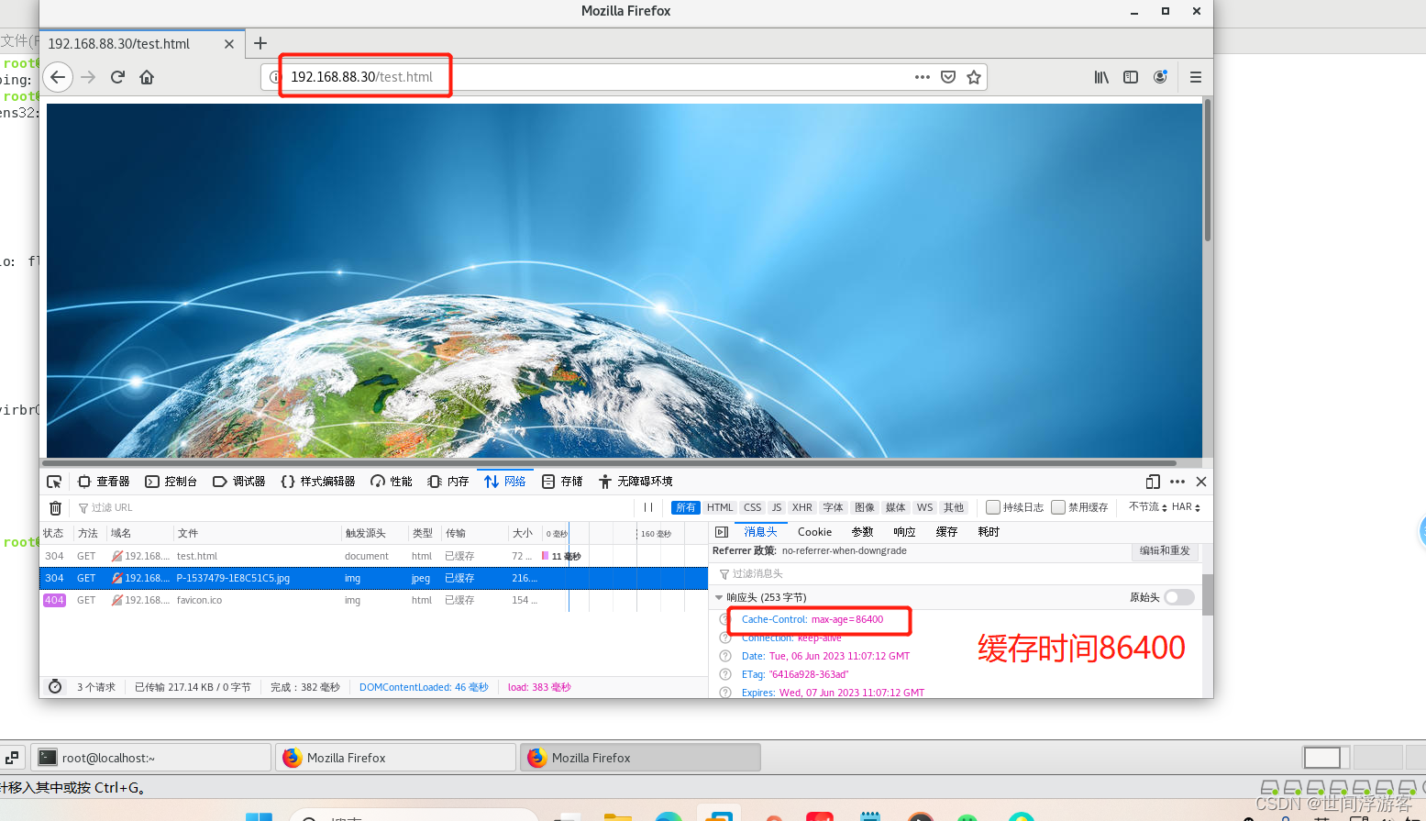Filter requests by JS type
Viewport: 1426px width, 821px height.
[777, 507]
